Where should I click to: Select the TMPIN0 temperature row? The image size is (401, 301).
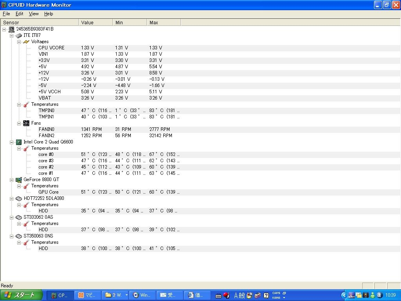(219, 111)
